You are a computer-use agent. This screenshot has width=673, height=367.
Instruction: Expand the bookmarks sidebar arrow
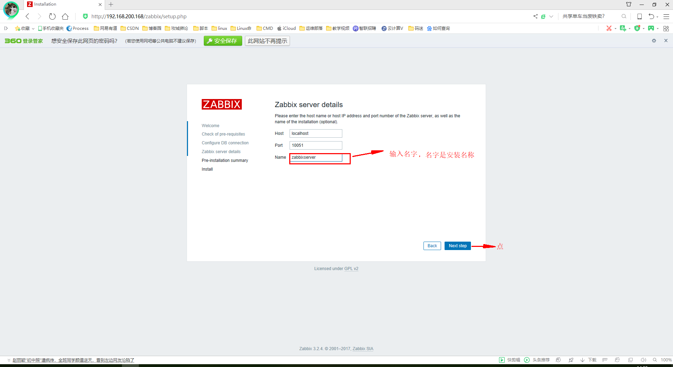point(6,28)
